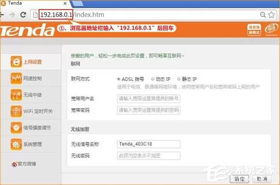The width and height of the screenshot is (280, 185).
Task: Open the WiFi 定时开关 schedule icon
Action: tap(16, 111)
